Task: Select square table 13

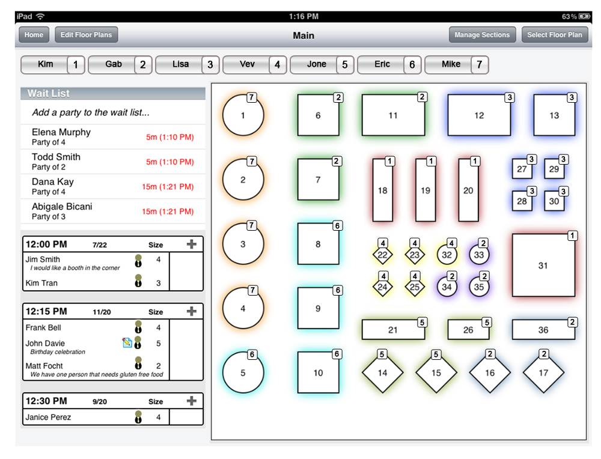Action: (554, 115)
